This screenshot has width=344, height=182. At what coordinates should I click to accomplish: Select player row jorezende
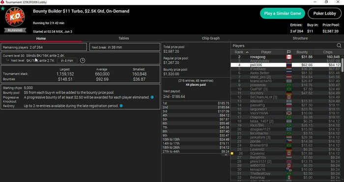coord(286,85)
